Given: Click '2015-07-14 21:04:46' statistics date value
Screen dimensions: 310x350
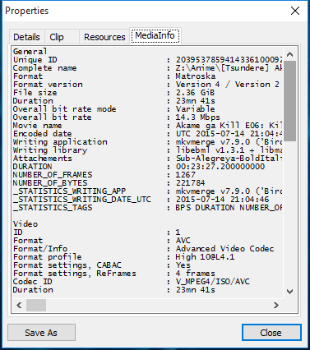Looking at the screenshot, I should tap(222, 200).
